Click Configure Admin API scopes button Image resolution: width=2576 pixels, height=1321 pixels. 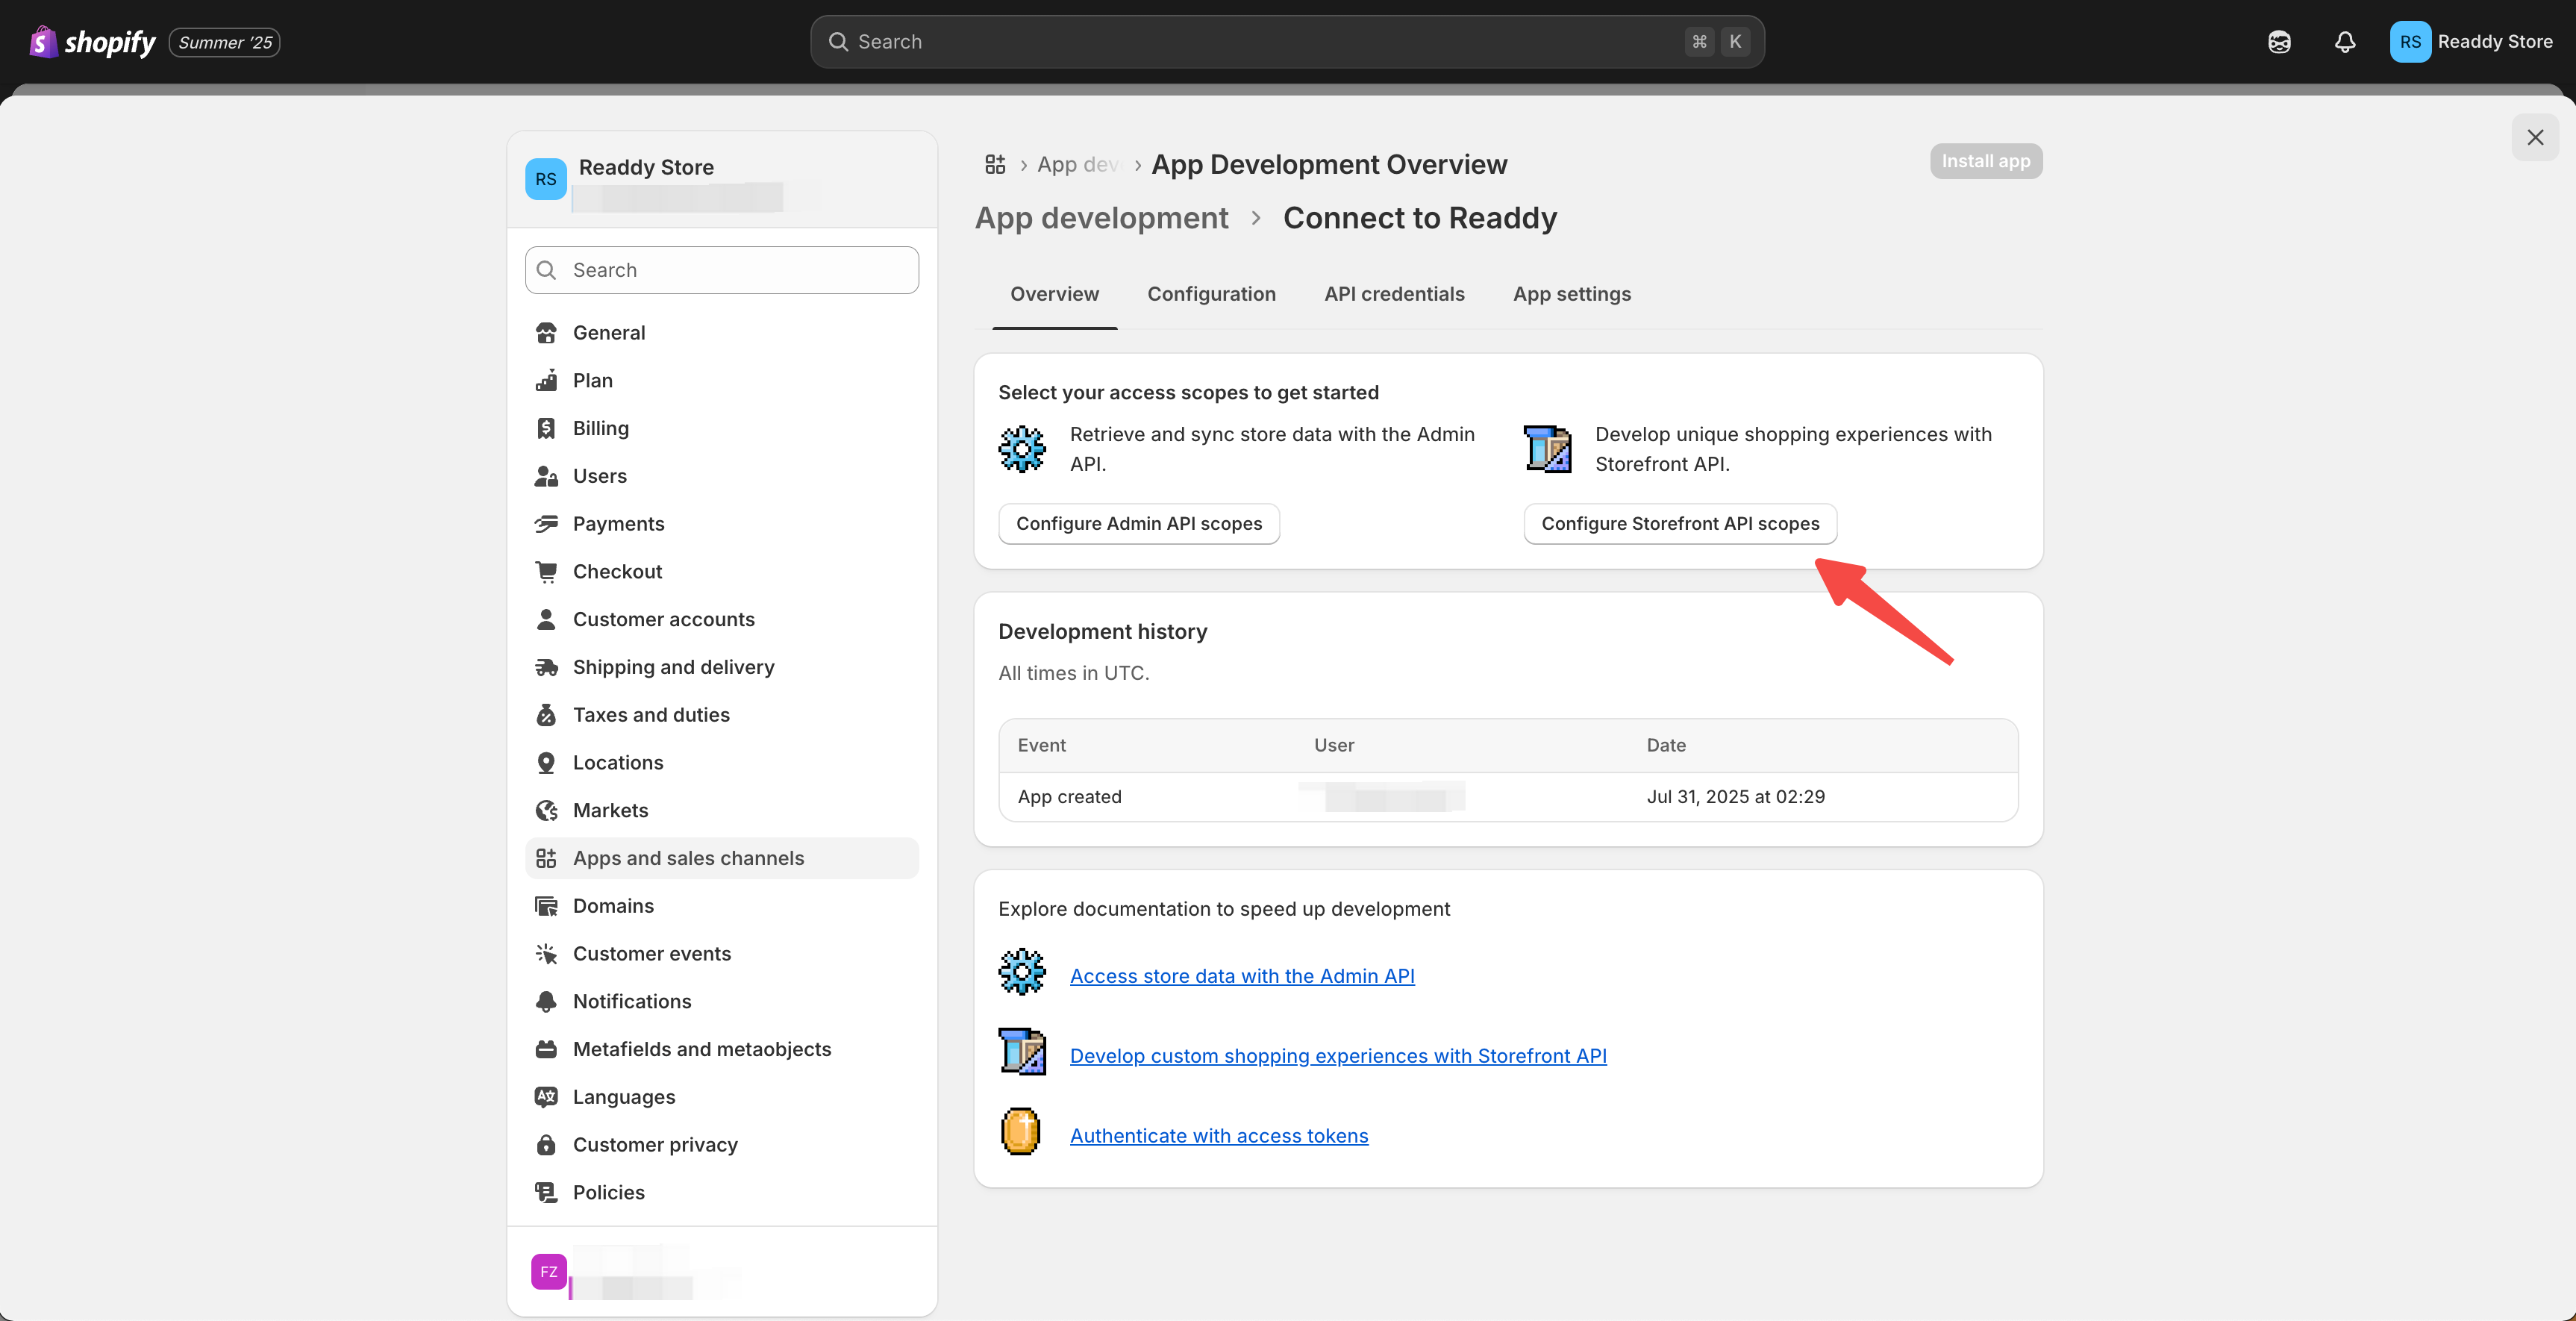point(1138,524)
